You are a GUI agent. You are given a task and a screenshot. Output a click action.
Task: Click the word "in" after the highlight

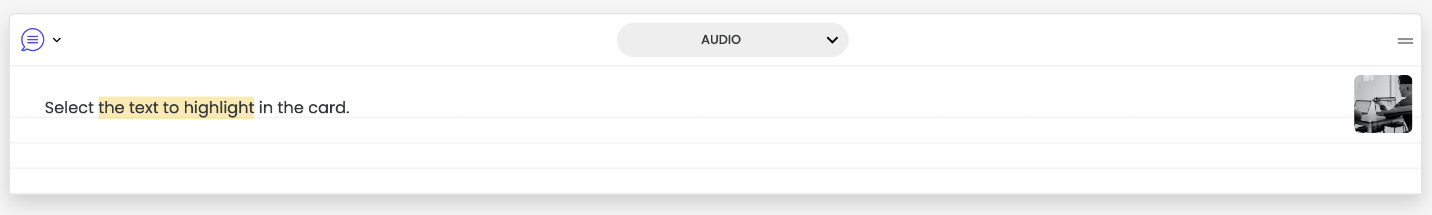[265, 108]
